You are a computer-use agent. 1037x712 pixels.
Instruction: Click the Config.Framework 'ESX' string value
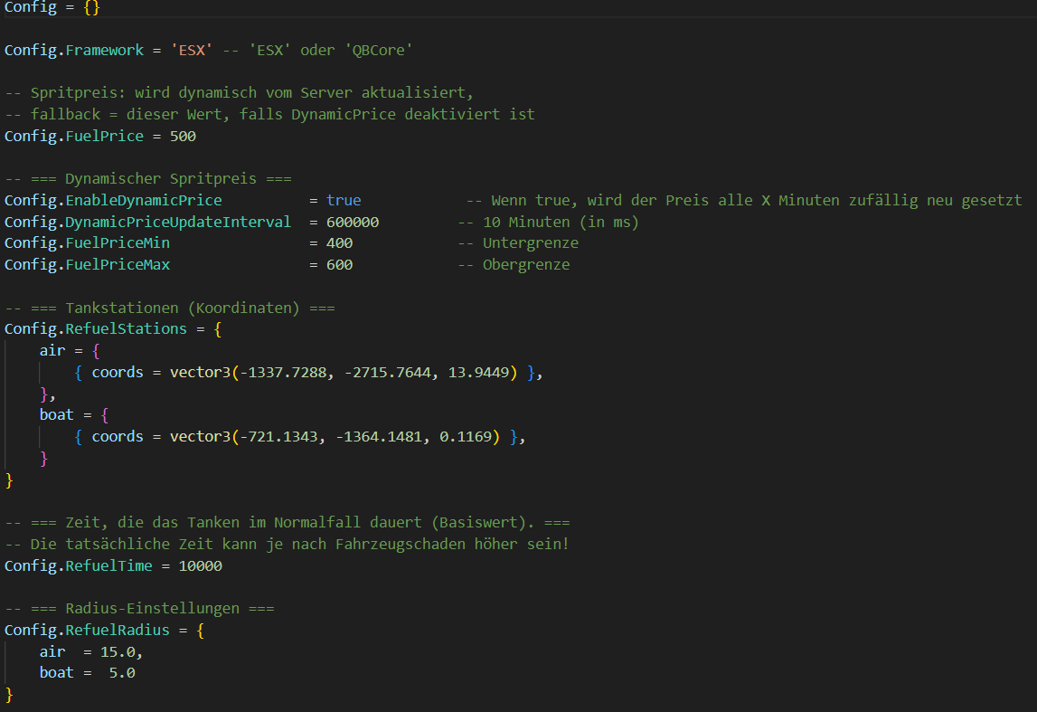tap(192, 50)
